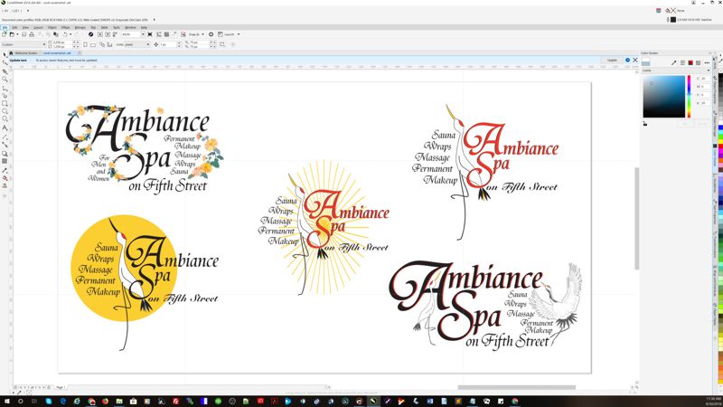Click the Undo arrow icon

click(65, 34)
